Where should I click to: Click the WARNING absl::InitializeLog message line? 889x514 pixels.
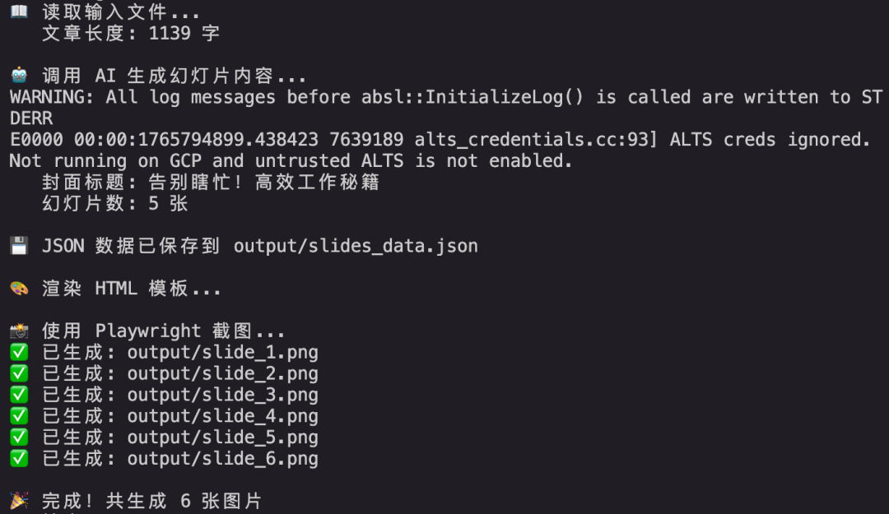coord(445,108)
